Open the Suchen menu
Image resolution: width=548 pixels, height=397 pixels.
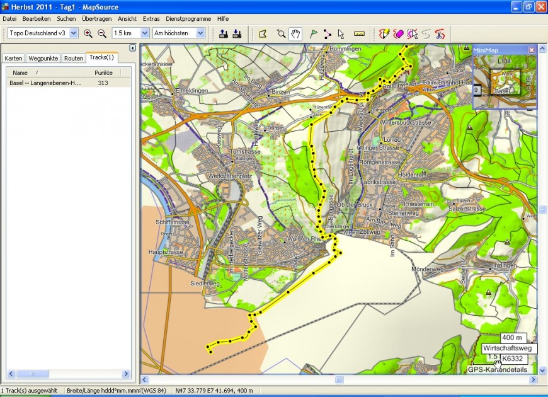click(66, 19)
